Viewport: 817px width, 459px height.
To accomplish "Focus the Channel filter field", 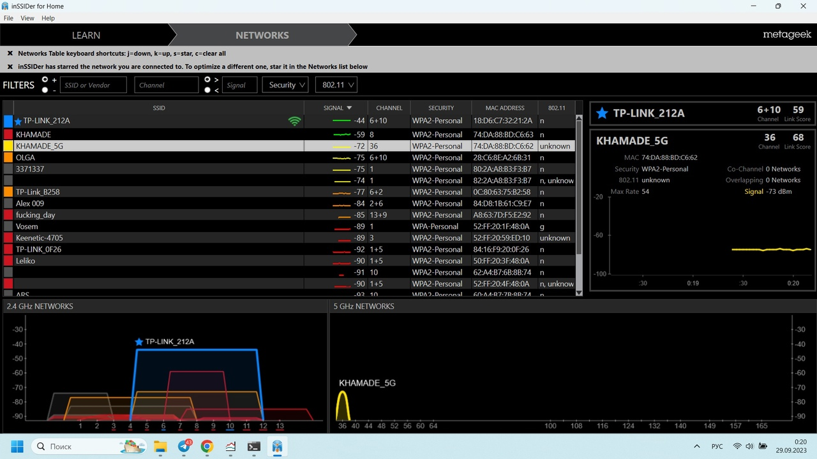I will [x=167, y=85].
